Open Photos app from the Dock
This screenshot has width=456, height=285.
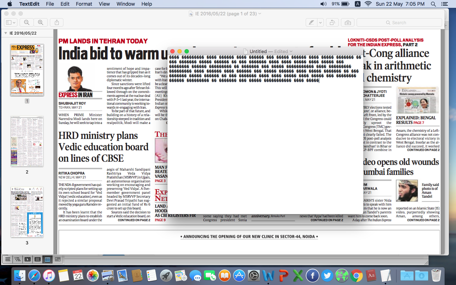tap(93, 275)
